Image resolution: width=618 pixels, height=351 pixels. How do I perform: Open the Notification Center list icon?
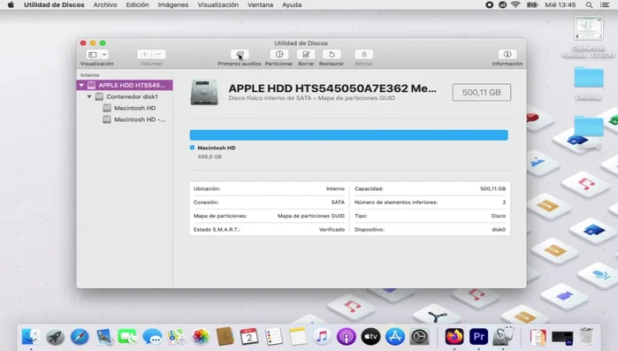605,4
